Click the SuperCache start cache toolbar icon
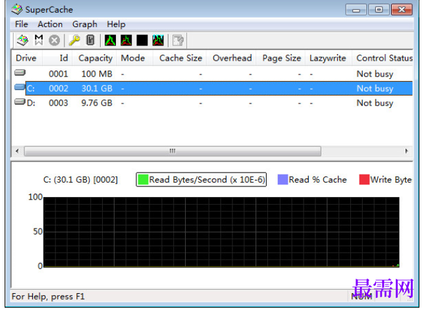 point(22,40)
